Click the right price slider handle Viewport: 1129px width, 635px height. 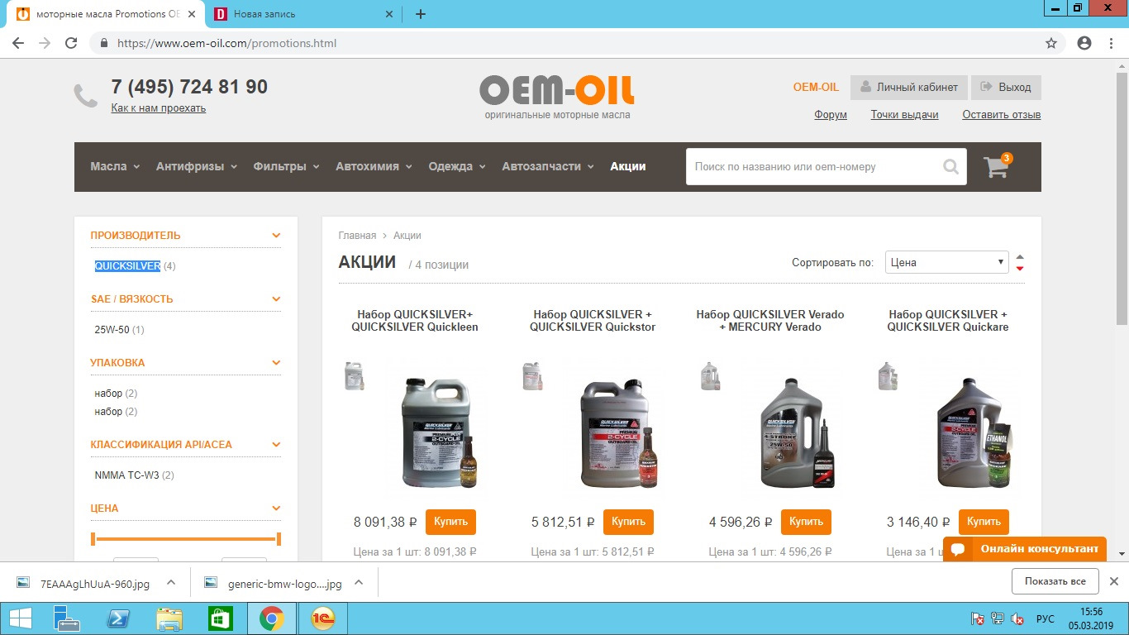pos(279,539)
